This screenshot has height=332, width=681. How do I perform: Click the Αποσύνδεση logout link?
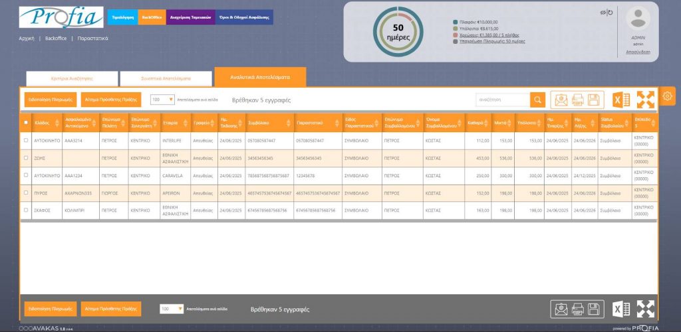637,52
